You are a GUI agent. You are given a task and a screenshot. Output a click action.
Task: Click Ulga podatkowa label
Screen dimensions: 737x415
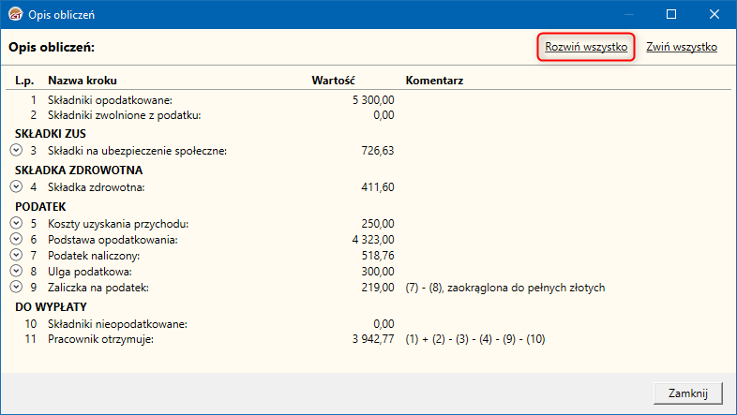[90, 272]
